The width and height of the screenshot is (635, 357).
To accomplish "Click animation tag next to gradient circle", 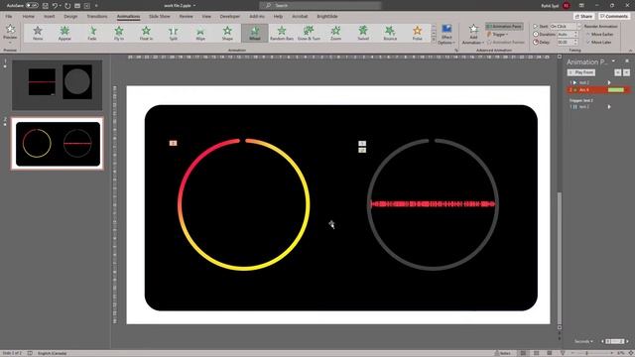I will [173, 143].
